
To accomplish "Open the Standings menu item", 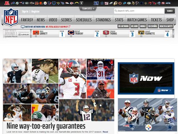I will (103, 20).
